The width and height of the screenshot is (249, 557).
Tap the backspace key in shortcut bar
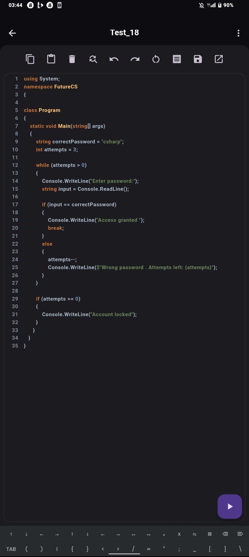[x=225, y=534]
